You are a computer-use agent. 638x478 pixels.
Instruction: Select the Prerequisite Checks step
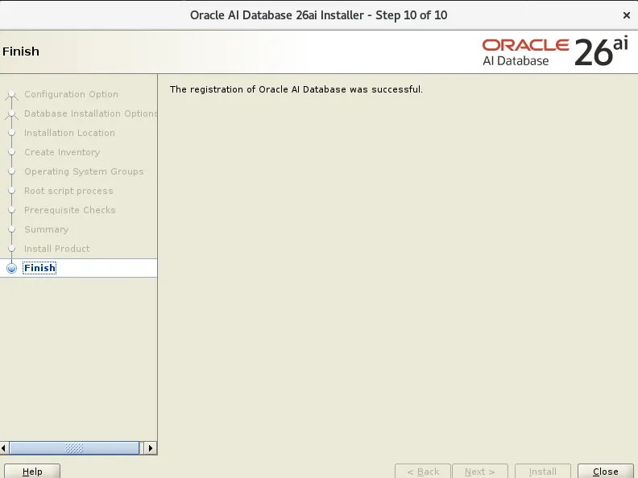[70, 210]
